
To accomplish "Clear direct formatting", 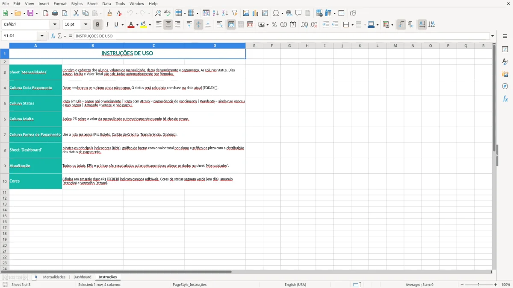I will [119, 13].
